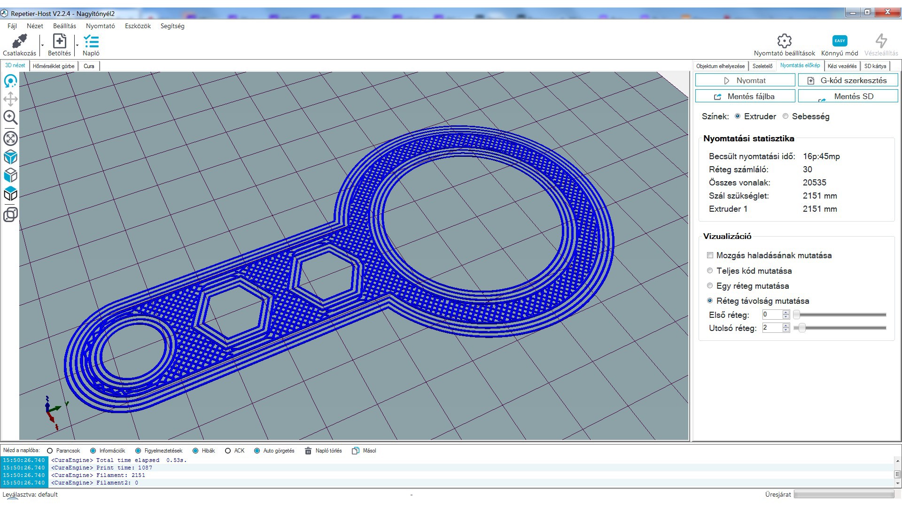The height and width of the screenshot is (507, 902).
Task: Click the G-kód szerkesztés button
Action: (848, 81)
